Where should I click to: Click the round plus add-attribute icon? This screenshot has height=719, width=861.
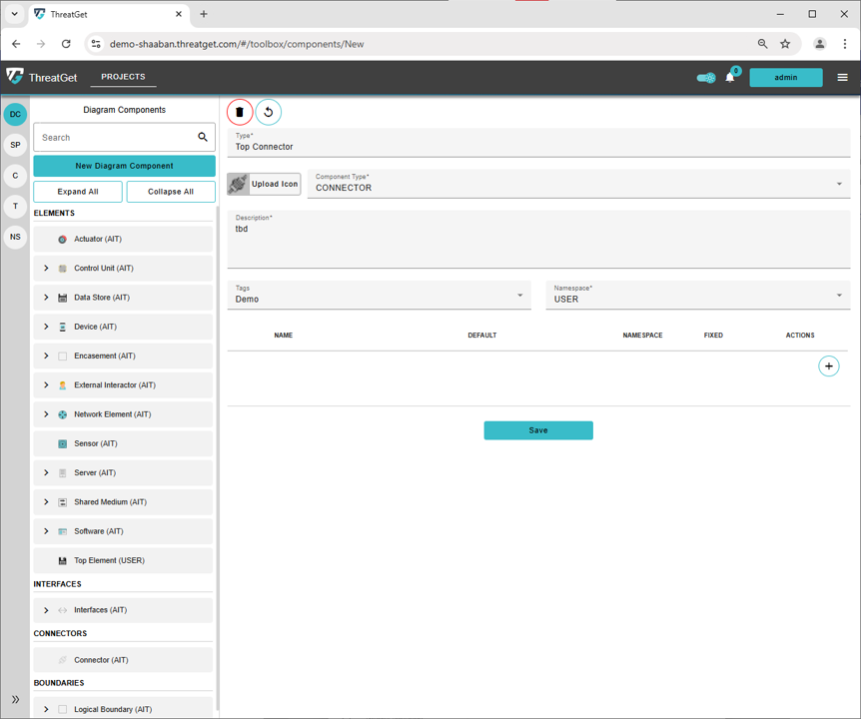coord(828,366)
